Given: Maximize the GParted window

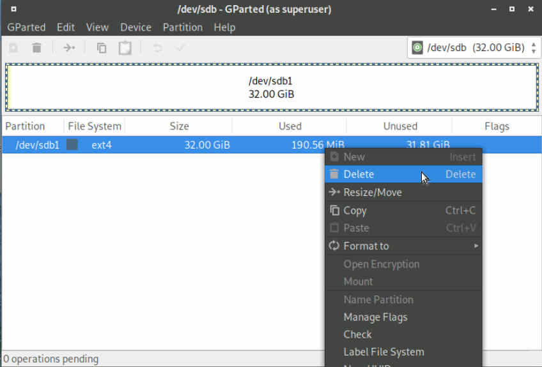Looking at the screenshot, I should click(512, 9).
